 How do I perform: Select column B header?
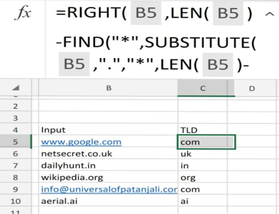pos(108,88)
